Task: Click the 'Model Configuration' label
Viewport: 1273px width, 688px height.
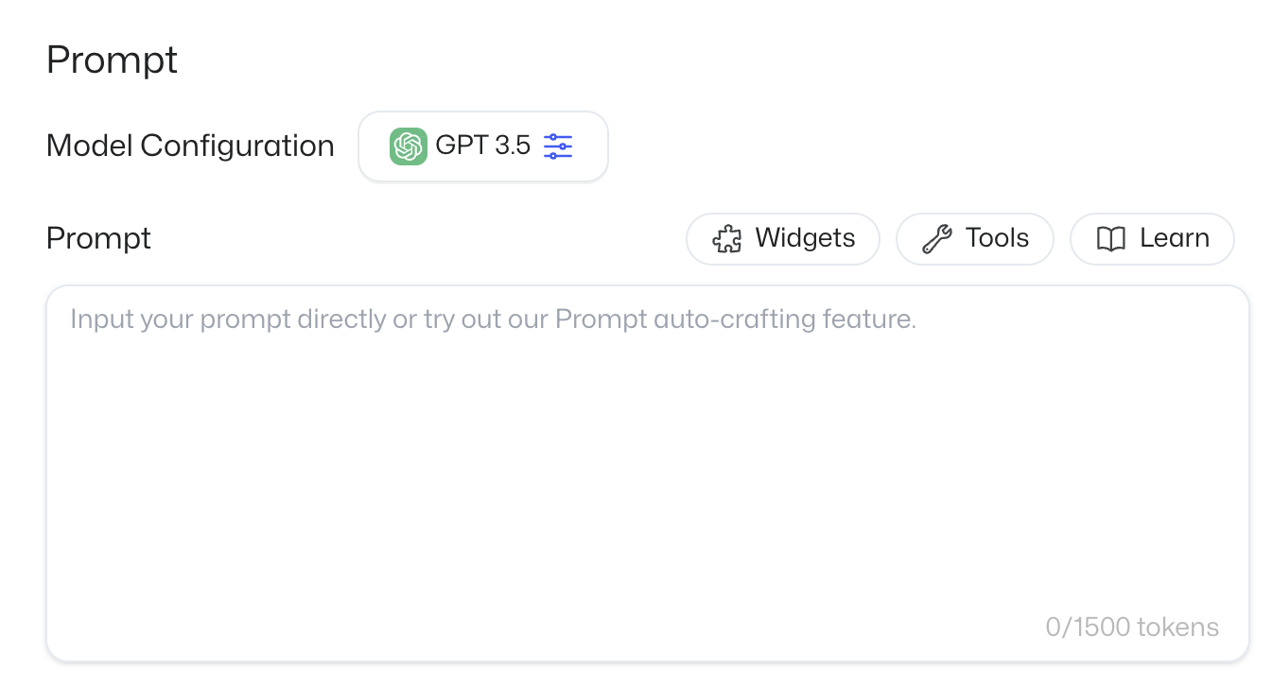Action: click(190, 146)
